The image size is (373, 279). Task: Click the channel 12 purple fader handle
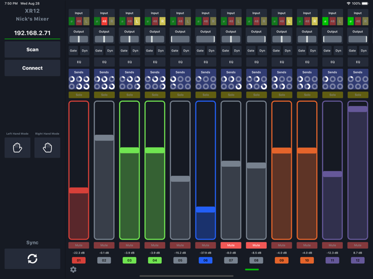coord(358,109)
